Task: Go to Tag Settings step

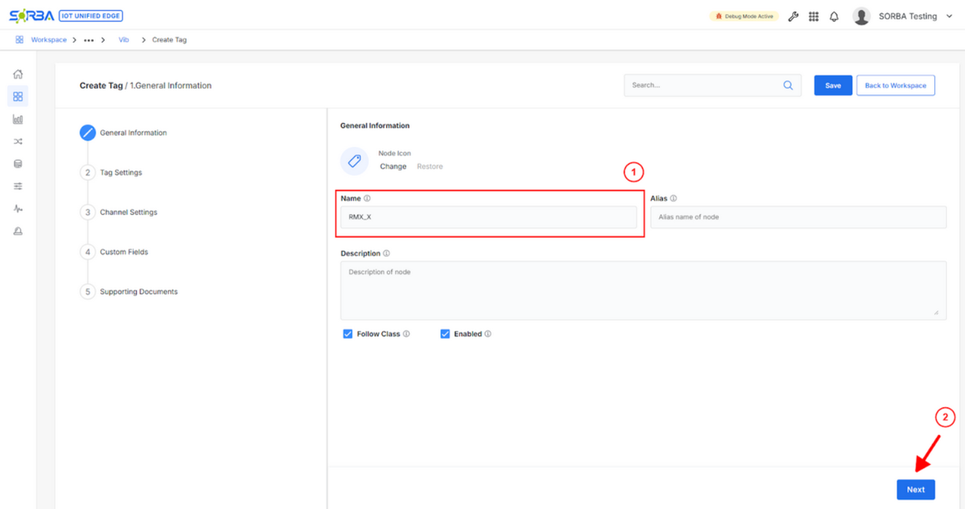Action: (121, 173)
